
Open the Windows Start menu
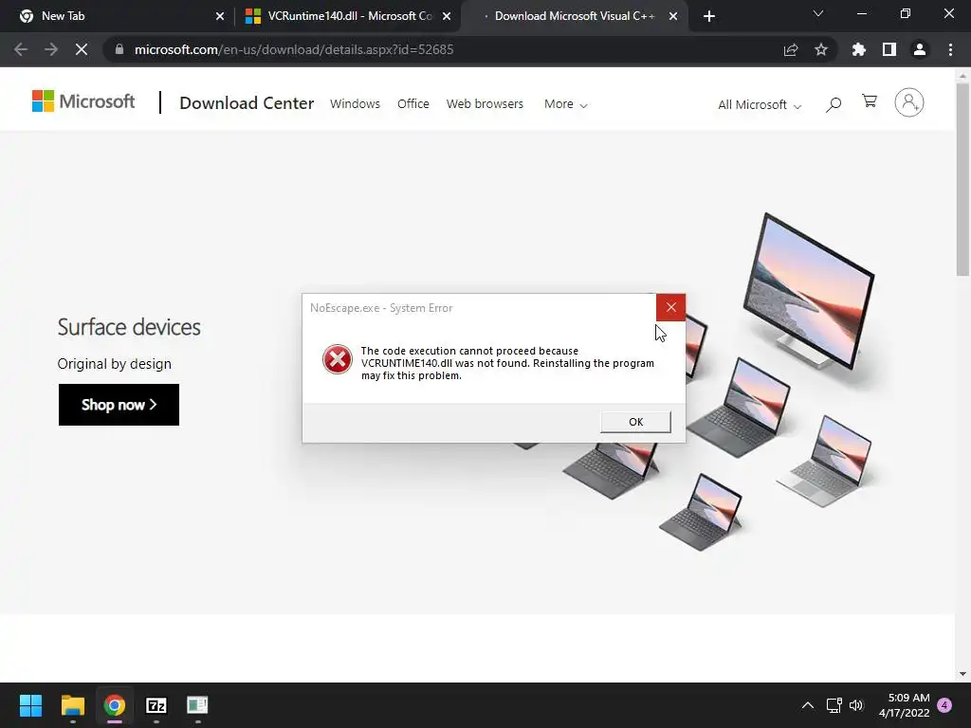coord(30,705)
